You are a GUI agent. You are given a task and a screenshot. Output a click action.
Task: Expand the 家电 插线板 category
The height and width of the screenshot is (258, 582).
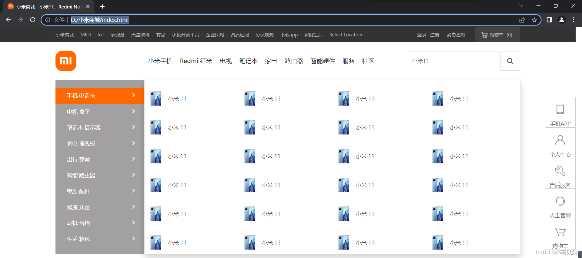click(x=100, y=143)
